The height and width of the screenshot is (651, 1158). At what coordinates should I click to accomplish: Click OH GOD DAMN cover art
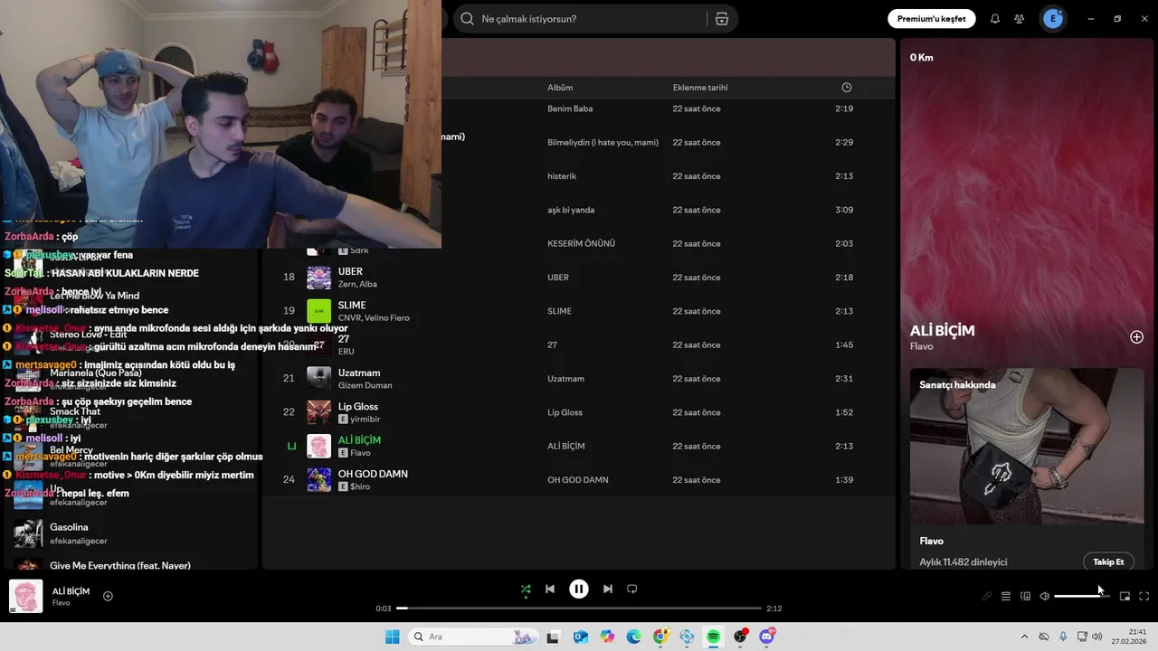click(x=318, y=480)
